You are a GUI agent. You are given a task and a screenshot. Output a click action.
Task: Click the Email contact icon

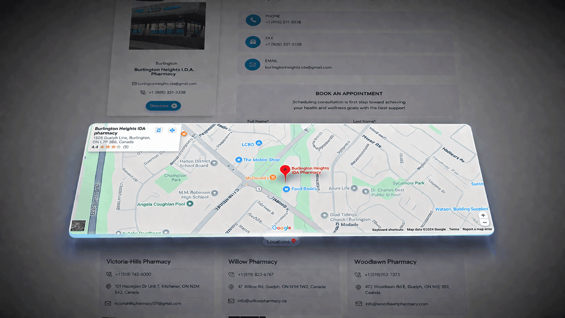coord(253,65)
